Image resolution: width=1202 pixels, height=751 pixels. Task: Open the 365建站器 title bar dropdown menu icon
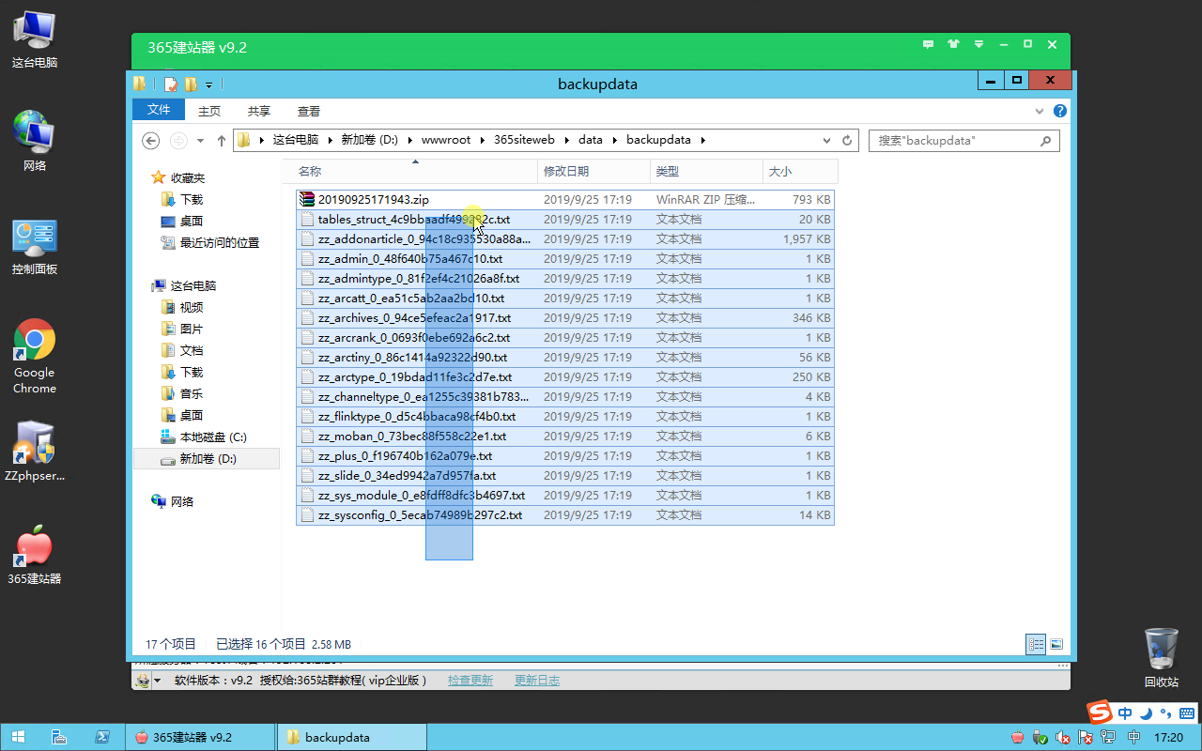[979, 44]
